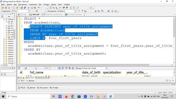Screen dimensions: 176x99
Task: Collapse the tables folder in tree
Action: (x=6, y=21)
